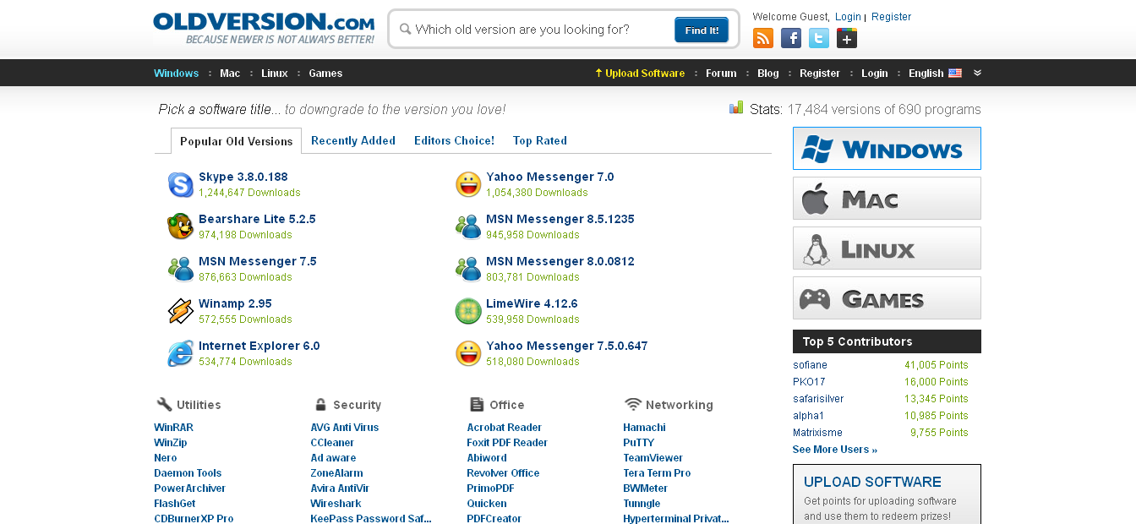
Task: Open Forum in the navigation bar
Action: (x=721, y=74)
